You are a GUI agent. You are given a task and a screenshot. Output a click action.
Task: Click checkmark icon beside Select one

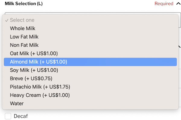point(7,20)
